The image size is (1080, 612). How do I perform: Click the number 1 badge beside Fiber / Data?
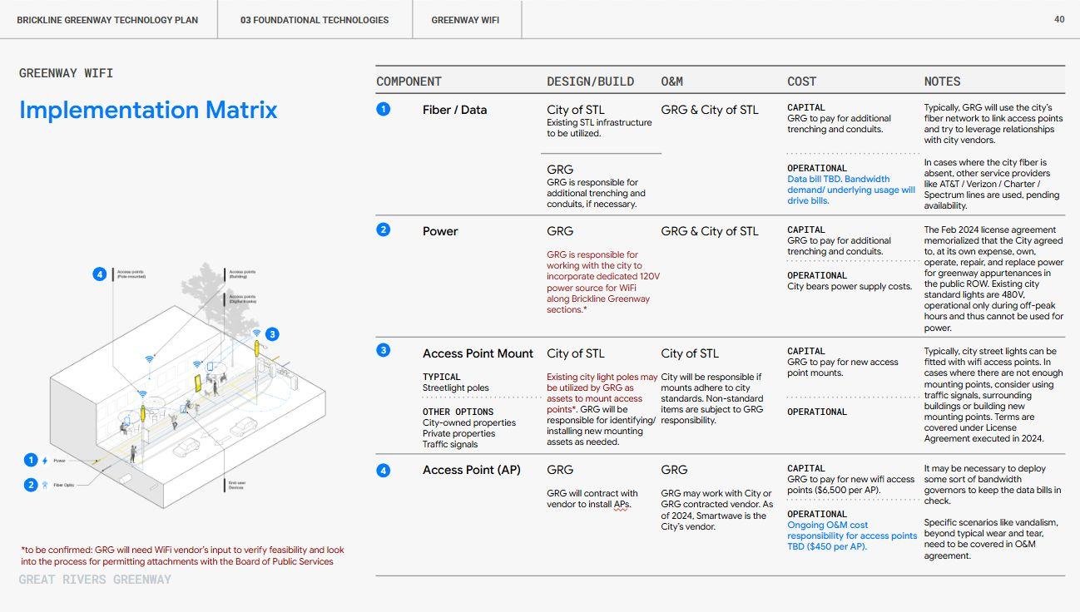383,109
